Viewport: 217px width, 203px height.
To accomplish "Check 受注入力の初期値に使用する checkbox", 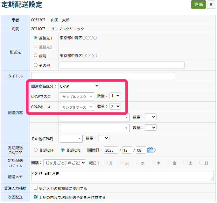I will click(36, 188).
